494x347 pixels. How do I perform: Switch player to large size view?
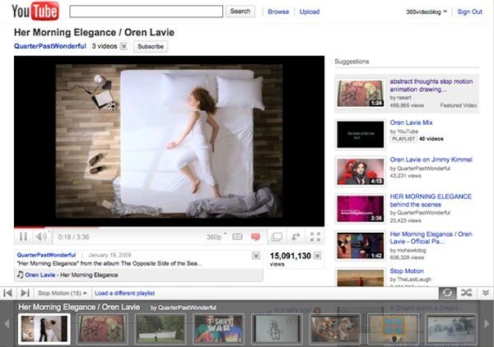pyautogui.click(x=277, y=237)
